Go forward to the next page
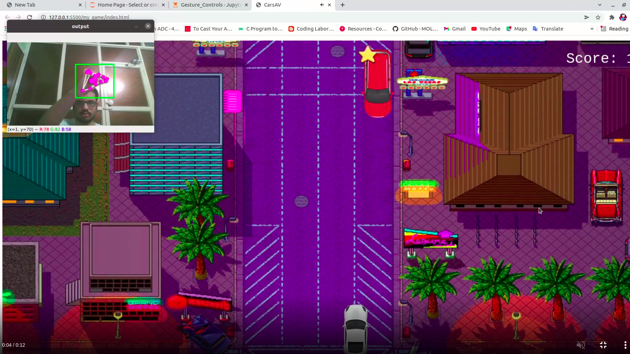The width and height of the screenshot is (630, 354). pos(18,17)
